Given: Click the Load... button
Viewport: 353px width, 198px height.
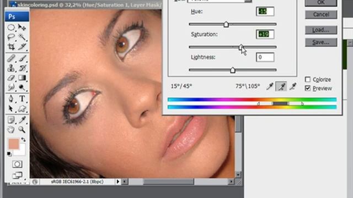Looking at the screenshot, I should pos(321,30).
